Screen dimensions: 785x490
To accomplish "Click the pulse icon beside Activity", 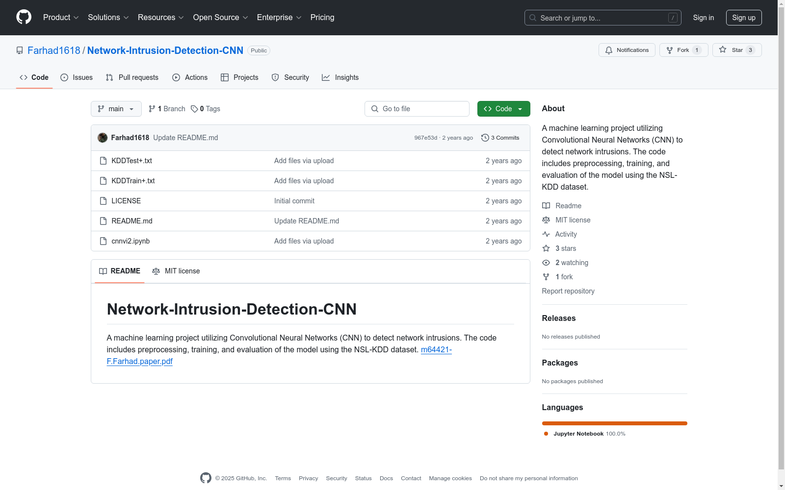I will click(546, 234).
